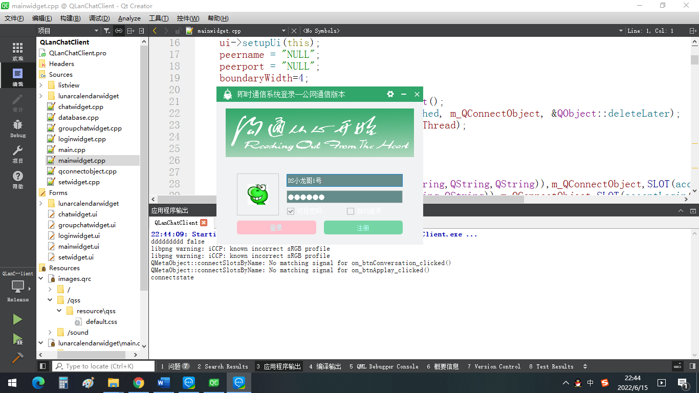Open the Help mode question mark icon

point(18,179)
